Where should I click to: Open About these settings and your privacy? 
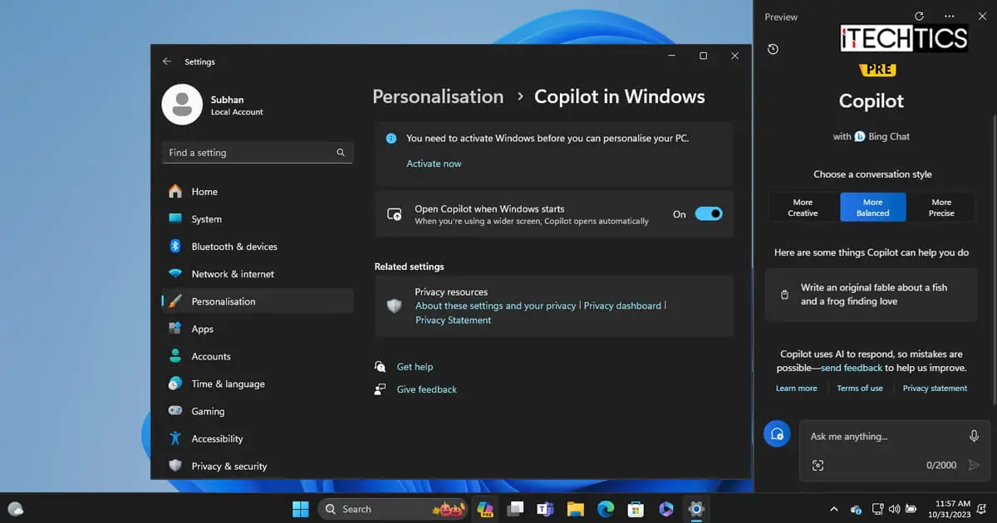coord(496,305)
